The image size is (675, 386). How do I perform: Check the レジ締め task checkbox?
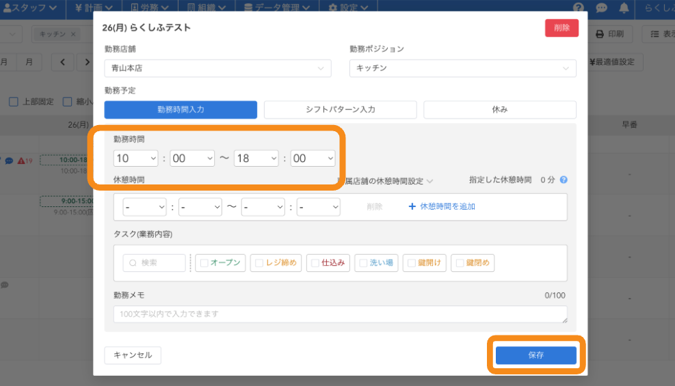(x=259, y=263)
